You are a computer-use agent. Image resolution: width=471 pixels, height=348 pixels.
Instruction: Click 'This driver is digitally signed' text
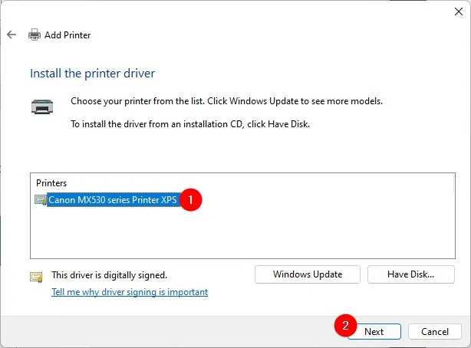pos(109,274)
